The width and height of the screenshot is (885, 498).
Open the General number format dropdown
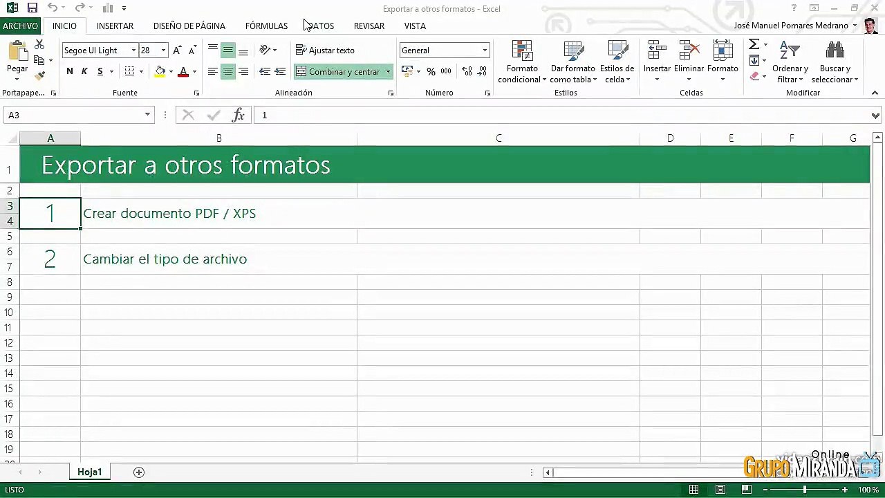pyautogui.click(x=485, y=50)
